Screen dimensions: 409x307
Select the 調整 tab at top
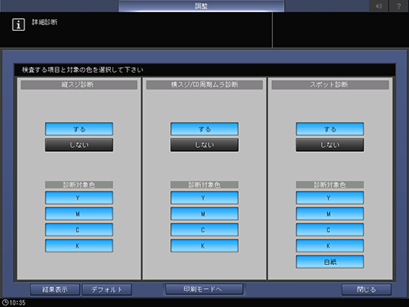point(201,6)
